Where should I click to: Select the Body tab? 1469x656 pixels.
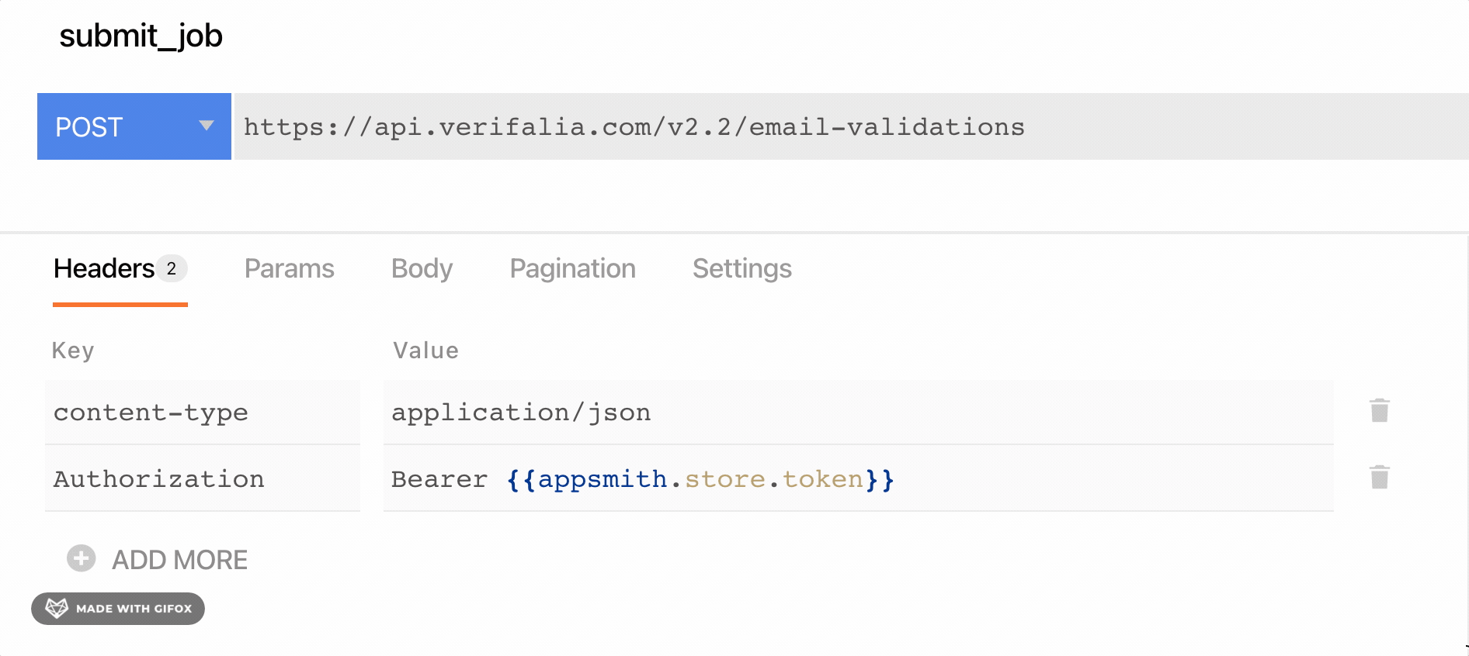pos(422,269)
